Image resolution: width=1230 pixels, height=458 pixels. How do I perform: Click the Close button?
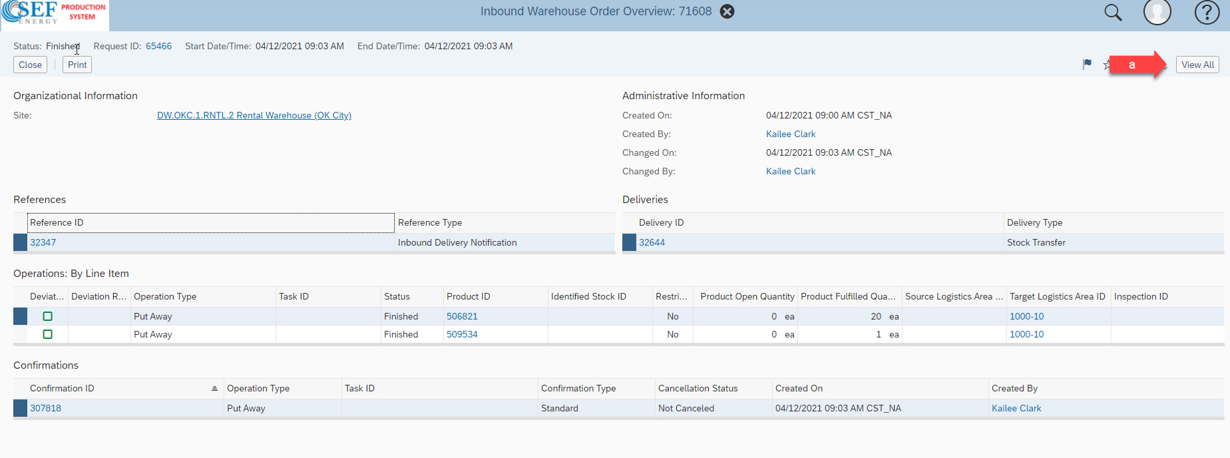(x=30, y=65)
